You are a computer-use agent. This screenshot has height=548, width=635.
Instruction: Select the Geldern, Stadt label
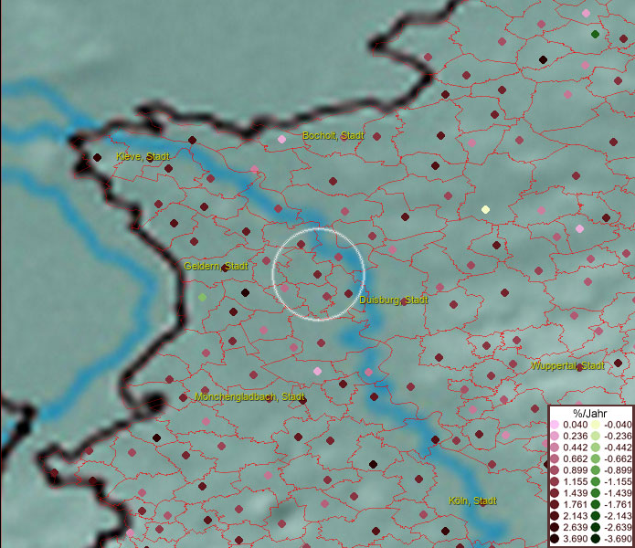click(x=216, y=267)
